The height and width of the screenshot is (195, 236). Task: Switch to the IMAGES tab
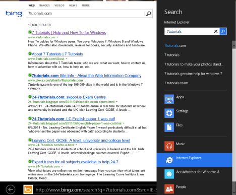pyautogui.click(x=44, y=6)
